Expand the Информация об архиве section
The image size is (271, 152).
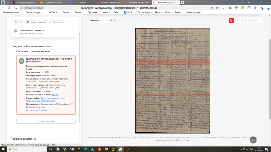(x=37, y=110)
